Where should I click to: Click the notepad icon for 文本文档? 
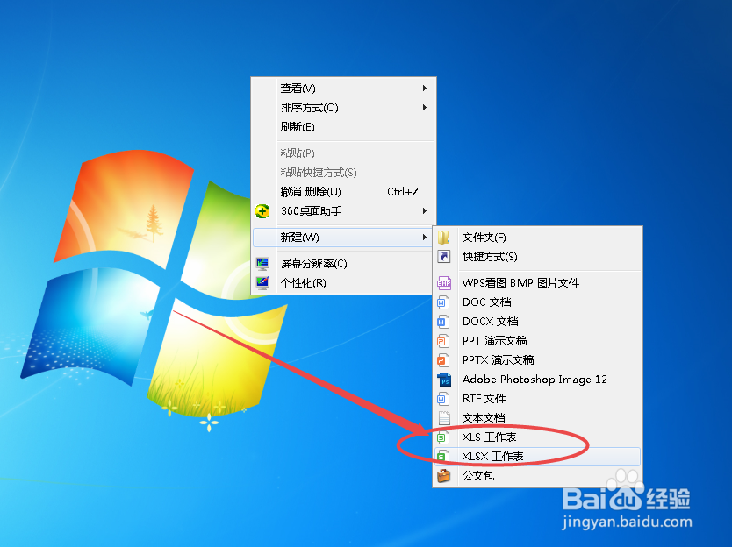[x=444, y=418]
